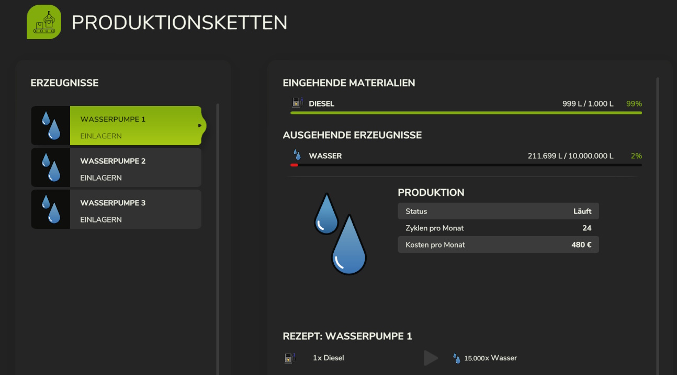Click water drop icon of Wasserpumpe 2
The height and width of the screenshot is (375, 677).
point(51,168)
